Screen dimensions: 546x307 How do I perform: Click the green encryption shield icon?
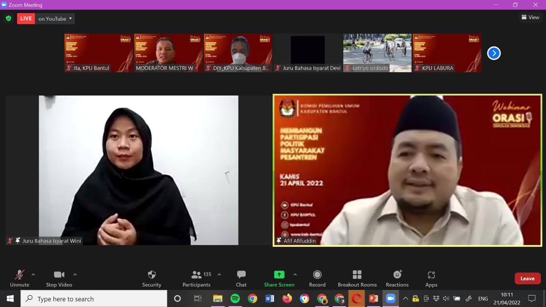[9, 18]
